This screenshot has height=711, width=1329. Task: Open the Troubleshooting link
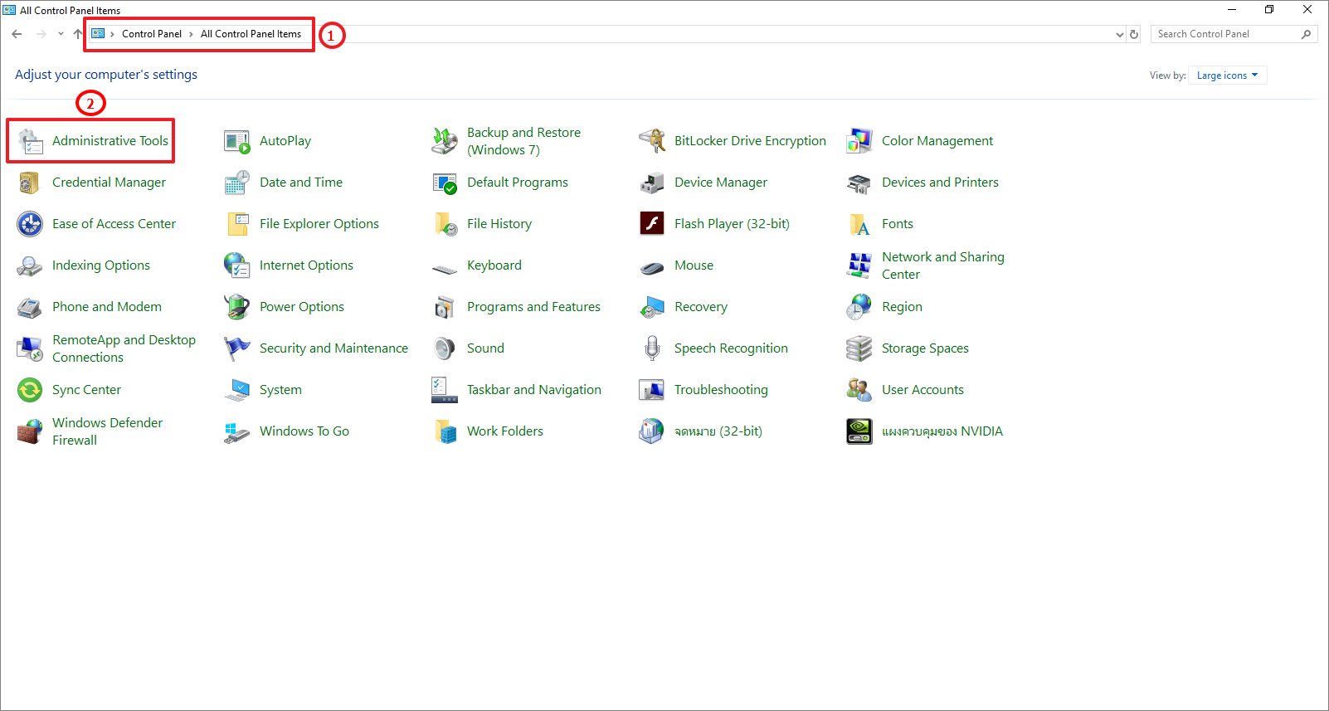(721, 390)
